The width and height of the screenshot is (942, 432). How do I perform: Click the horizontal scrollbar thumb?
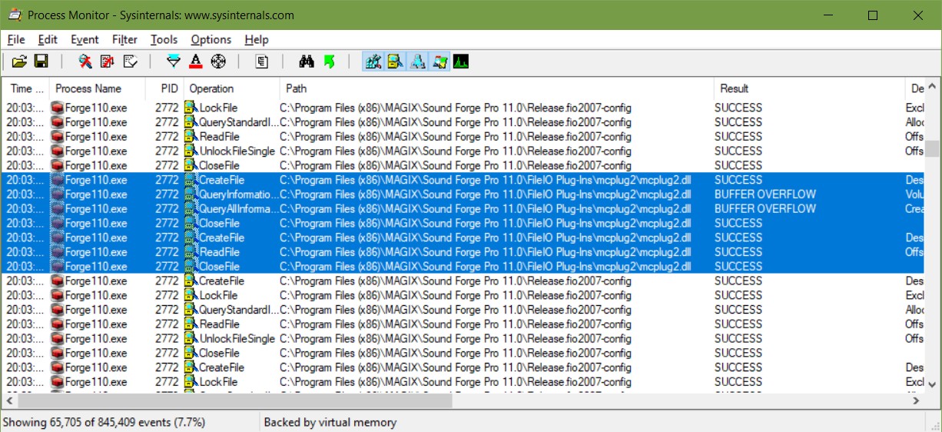coord(235,400)
